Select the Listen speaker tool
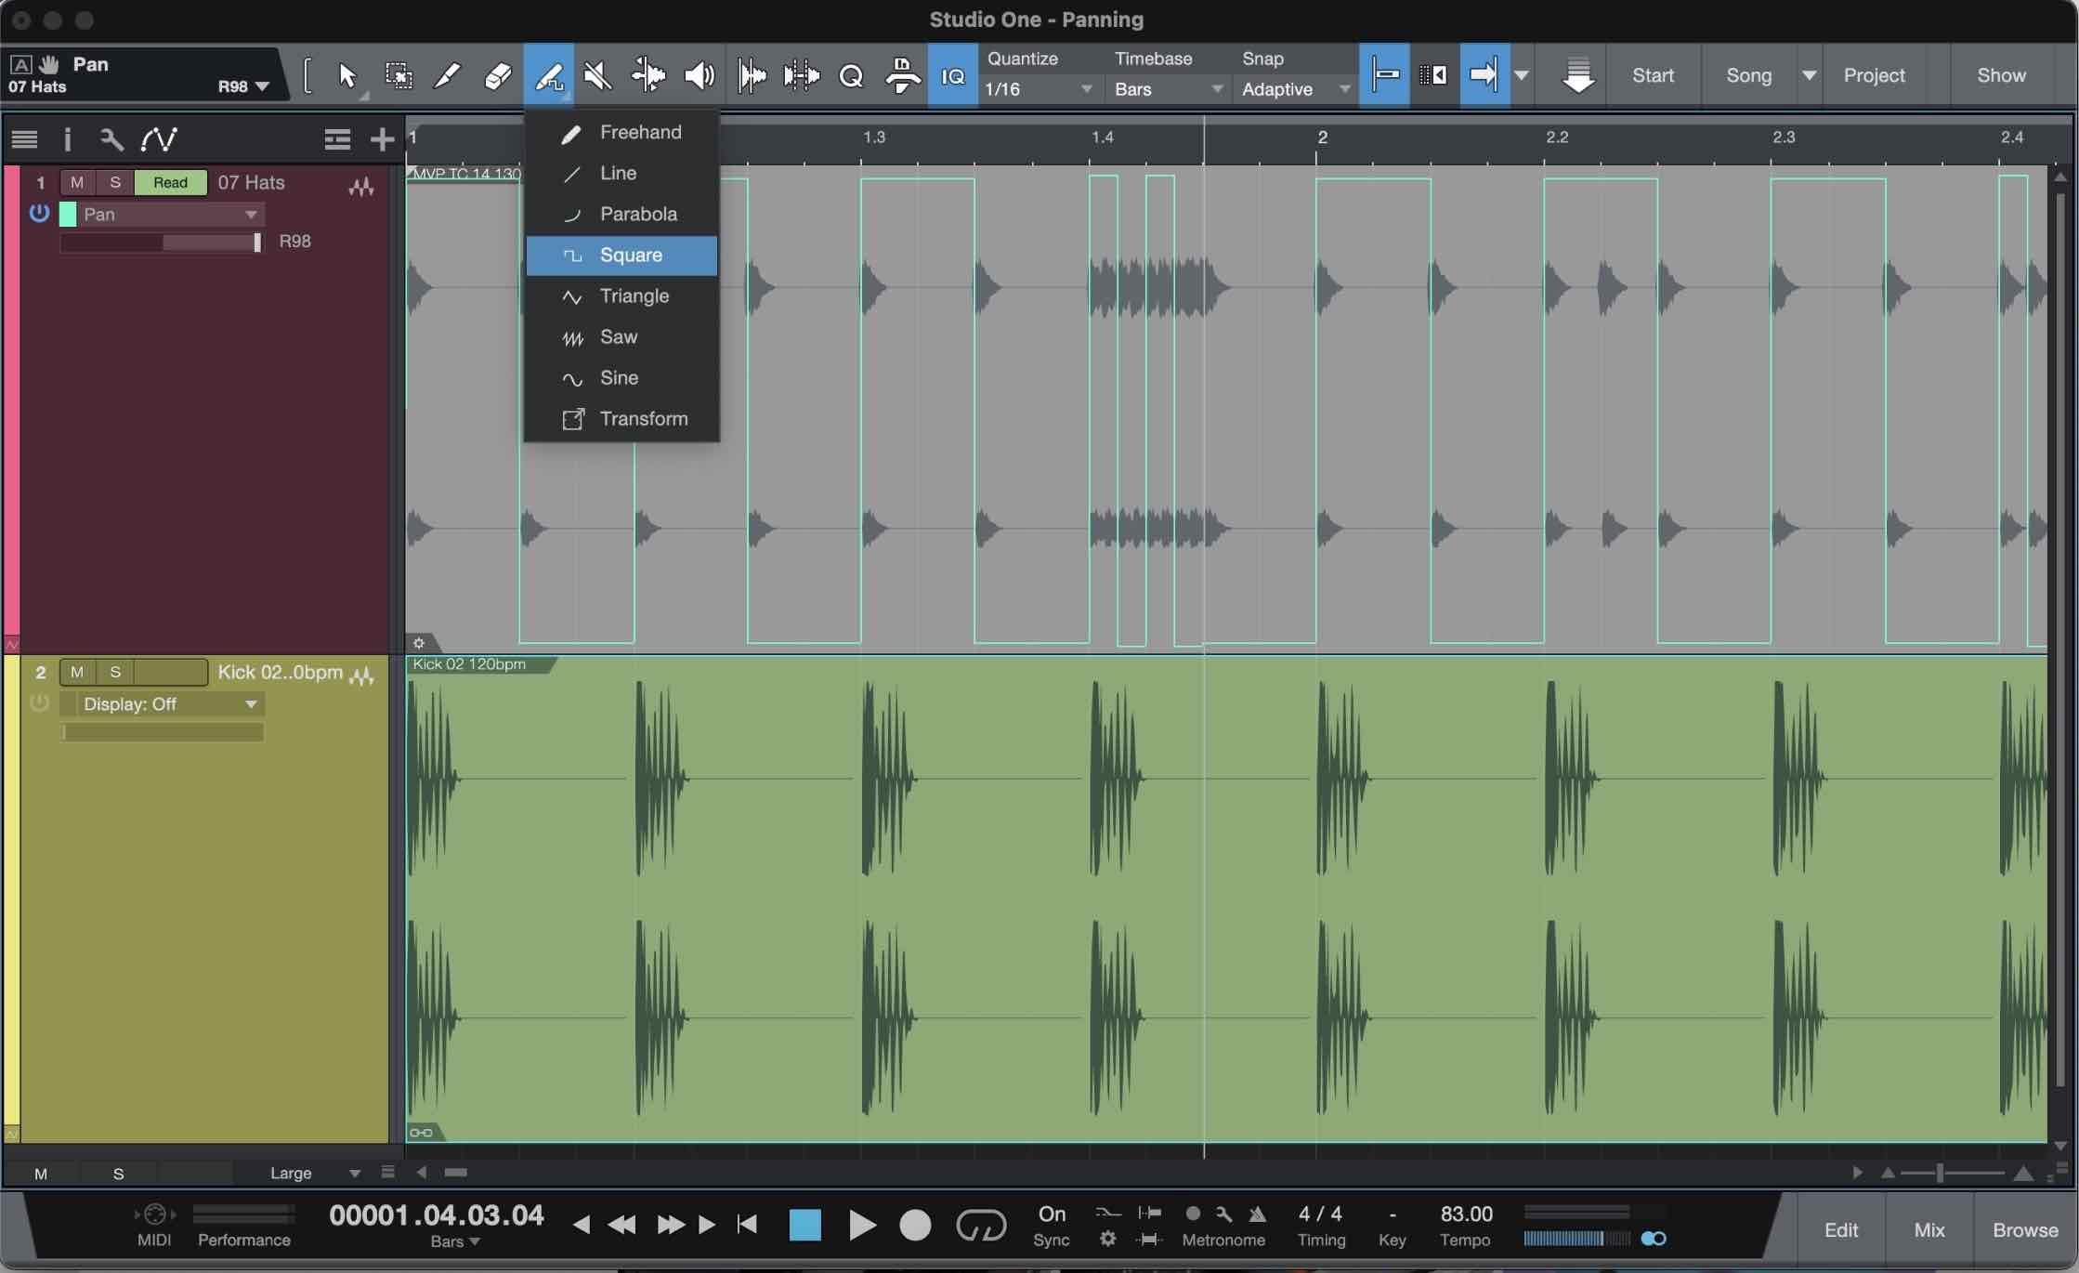2079x1273 pixels. 699,76
